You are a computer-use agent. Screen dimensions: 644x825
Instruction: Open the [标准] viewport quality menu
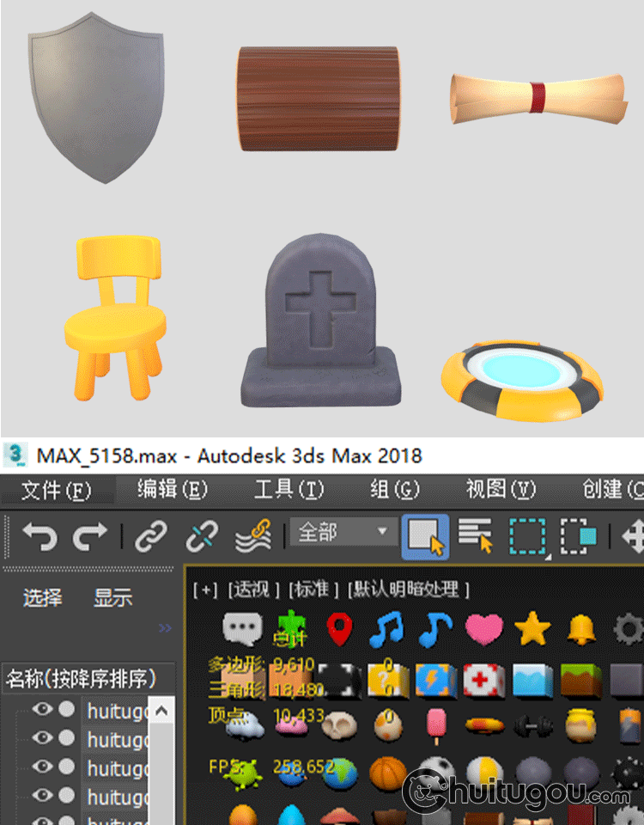tap(314, 590)
